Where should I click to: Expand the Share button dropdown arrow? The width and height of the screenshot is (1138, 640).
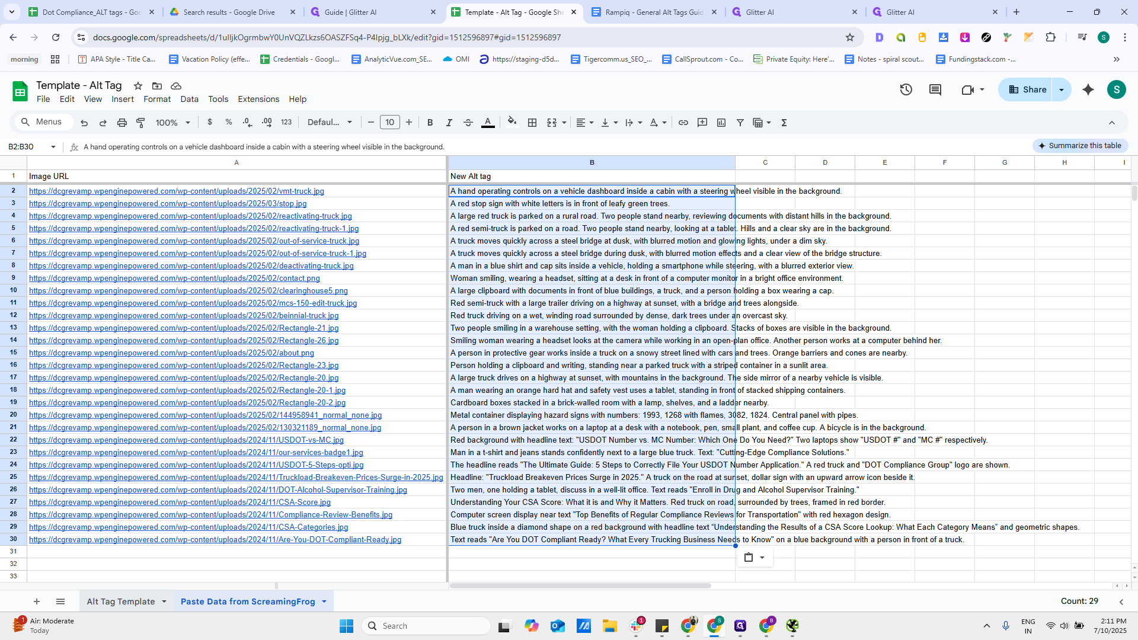tap(1060, 89)
